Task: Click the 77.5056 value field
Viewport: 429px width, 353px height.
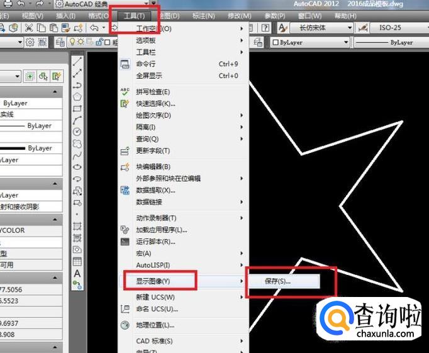Action: coord(31,289)
